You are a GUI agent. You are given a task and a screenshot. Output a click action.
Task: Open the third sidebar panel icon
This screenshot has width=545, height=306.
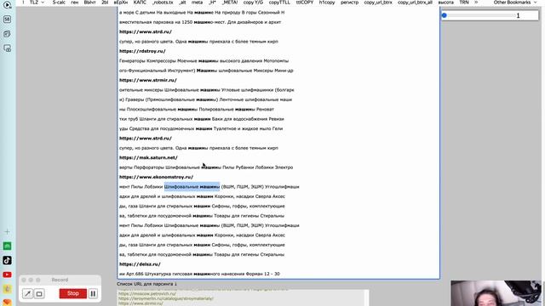[7, 34]
